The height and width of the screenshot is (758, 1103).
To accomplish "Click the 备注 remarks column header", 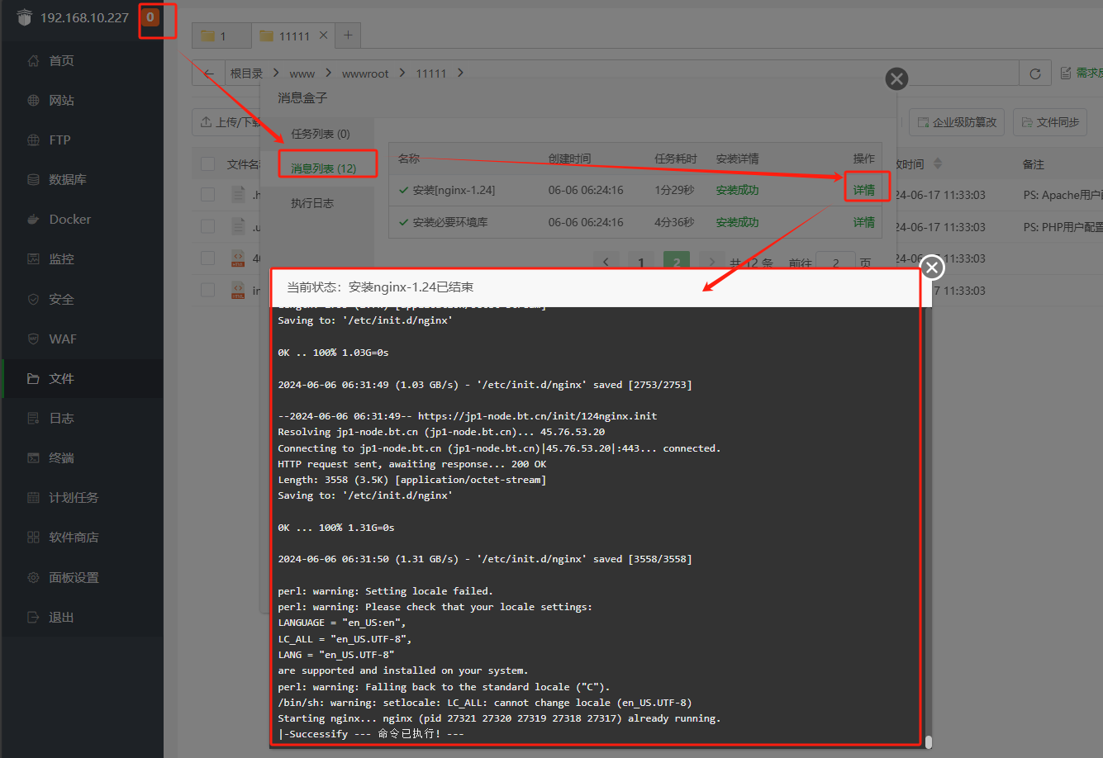I will click(1034, 163).
